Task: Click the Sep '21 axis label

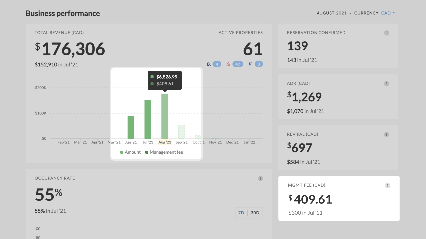Action: pos(181,142)
